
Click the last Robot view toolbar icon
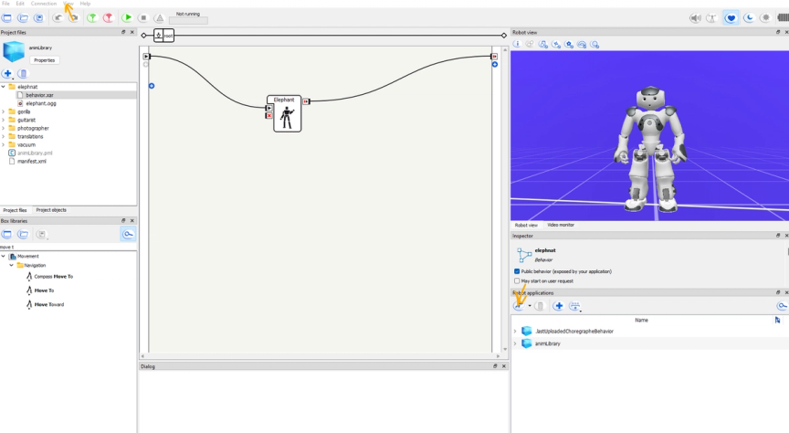point(594,45)
